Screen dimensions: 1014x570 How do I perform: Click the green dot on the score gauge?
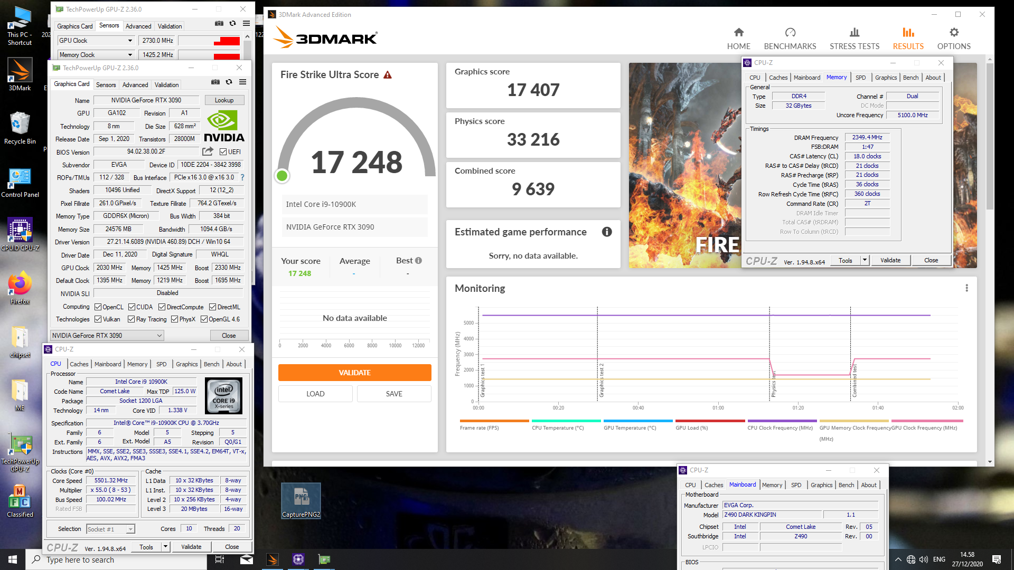(282, 176)
